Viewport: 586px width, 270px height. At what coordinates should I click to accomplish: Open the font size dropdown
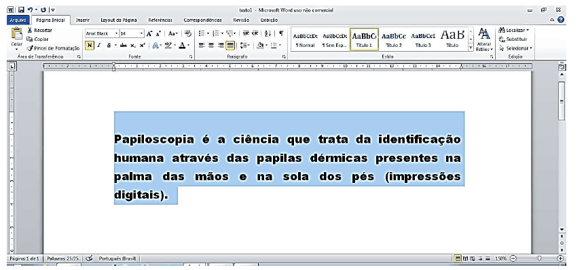pos(142,33)
